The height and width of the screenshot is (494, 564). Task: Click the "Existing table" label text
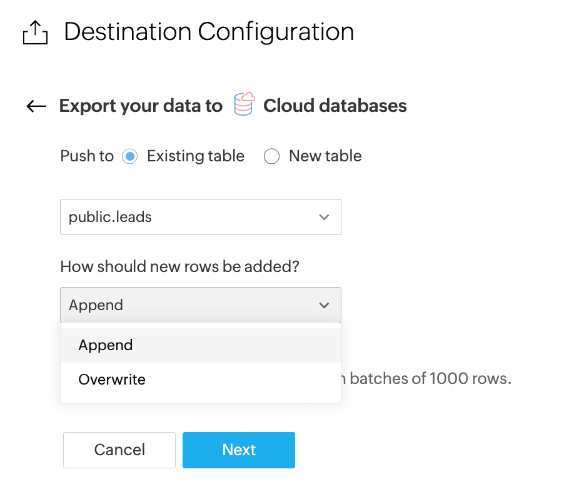click(x=196, y=156)
